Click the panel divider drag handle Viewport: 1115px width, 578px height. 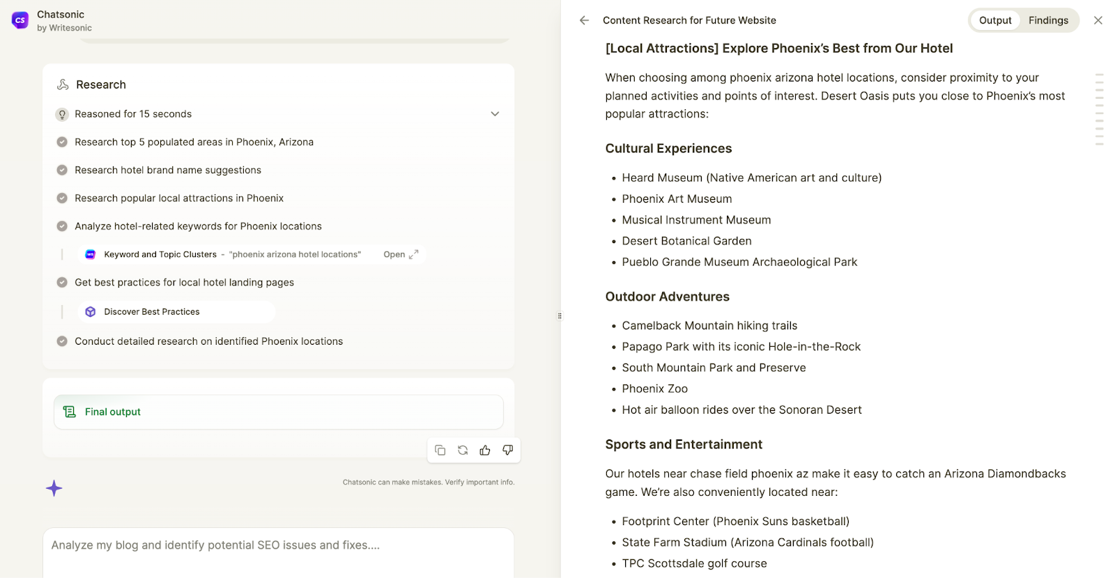pyautogui.click(x=560, y=316)
